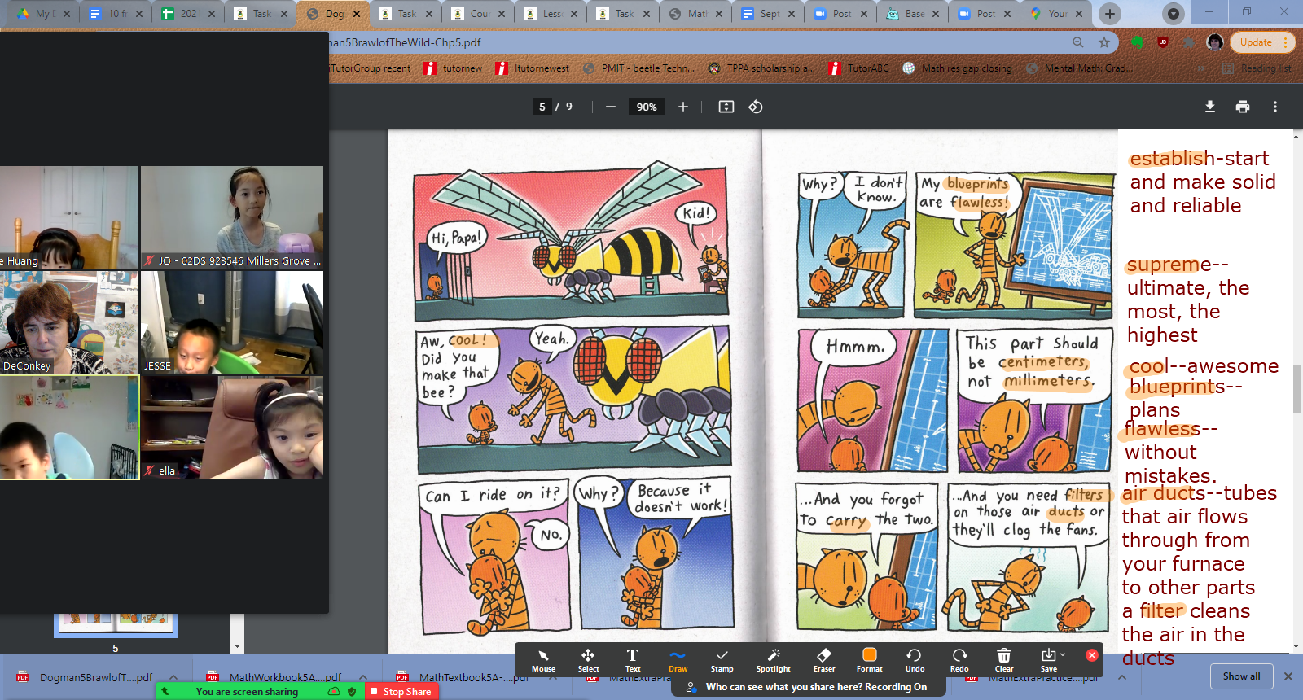Close the Dog browser tab
1303x700 pixels.
[x=357, y=14]
